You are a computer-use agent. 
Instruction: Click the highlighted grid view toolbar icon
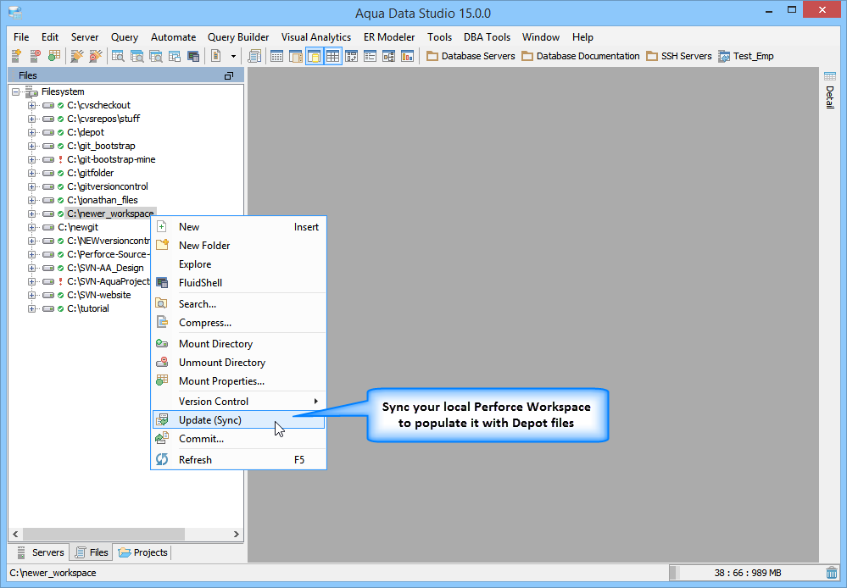pos(332,56)
